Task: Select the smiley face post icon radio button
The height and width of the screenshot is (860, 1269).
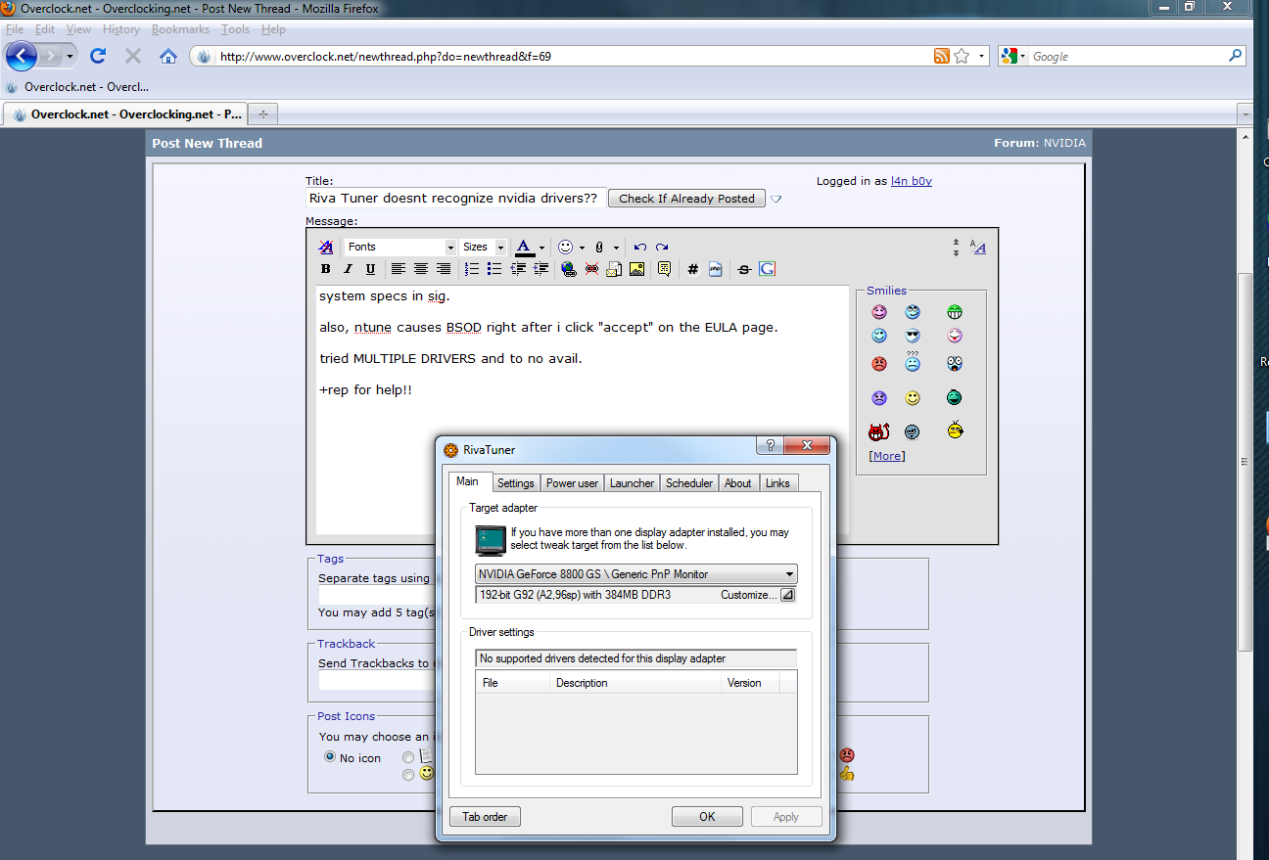Action: pos(408,775)
